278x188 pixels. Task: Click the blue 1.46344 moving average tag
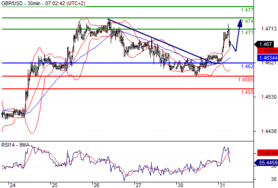click(268, 58)
